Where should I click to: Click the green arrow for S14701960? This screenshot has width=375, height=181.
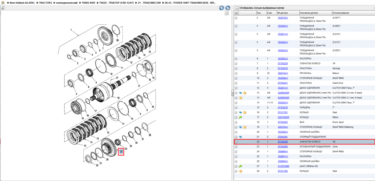241,166
